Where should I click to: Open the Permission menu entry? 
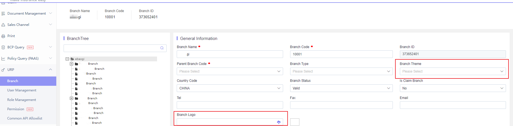(x=16, y=109)
